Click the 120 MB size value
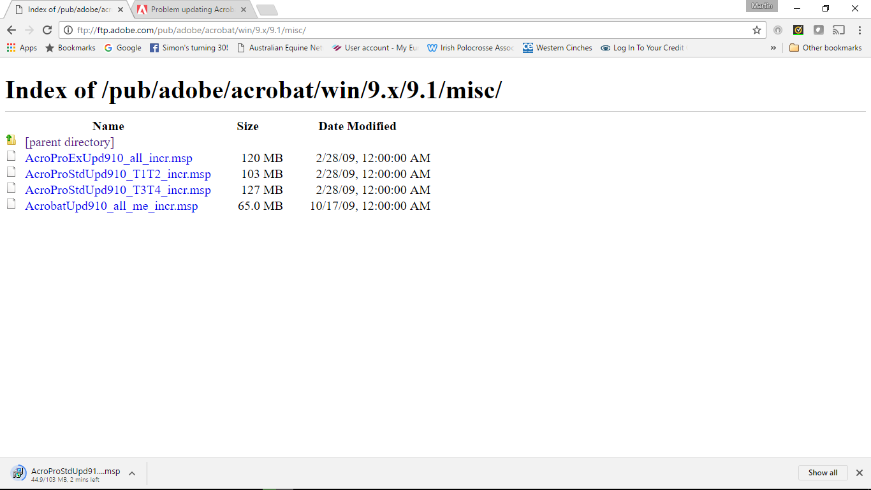The image size is (871, 490). (x=262, y=158)
